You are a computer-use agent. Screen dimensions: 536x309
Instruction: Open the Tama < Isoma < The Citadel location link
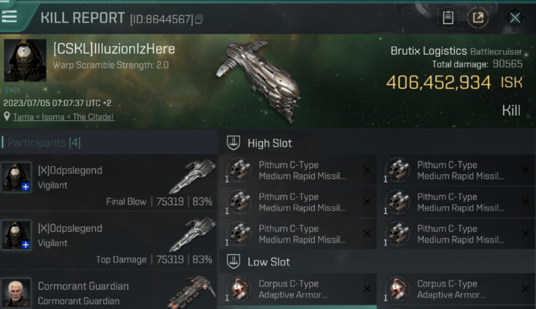pyautogui.click(x=64, y=117)
